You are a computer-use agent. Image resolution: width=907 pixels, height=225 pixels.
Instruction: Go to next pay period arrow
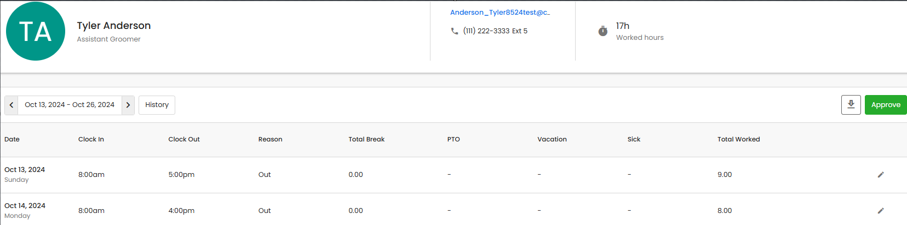click(128, 105)
